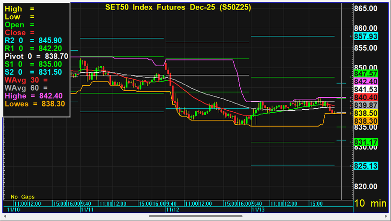Click the 11/12 date marker on time axis
This screenshot has width=391, height=221.
coord(172,209)
